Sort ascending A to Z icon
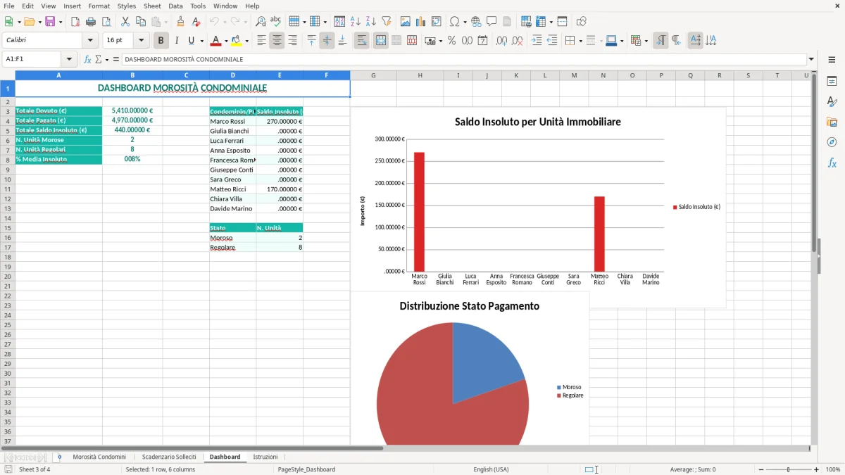 tap(355, 22)
